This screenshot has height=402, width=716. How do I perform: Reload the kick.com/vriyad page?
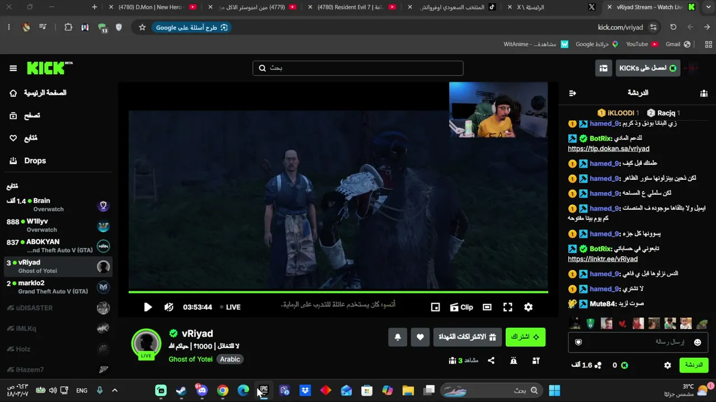(x=673, y=27)
